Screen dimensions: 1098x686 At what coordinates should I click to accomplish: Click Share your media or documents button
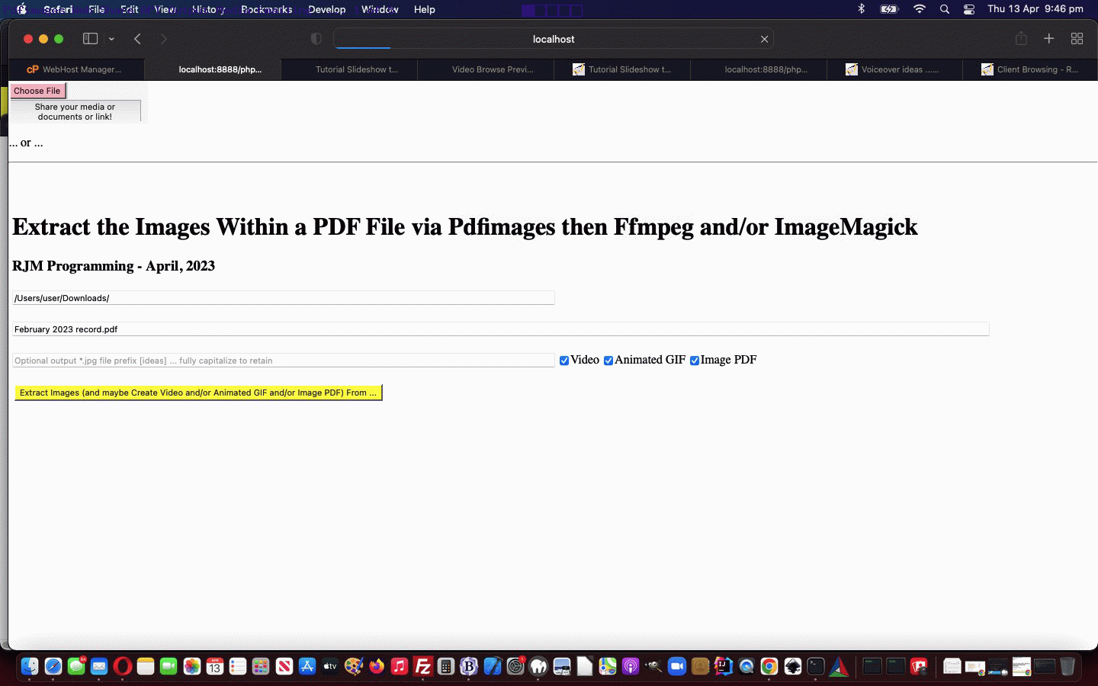[x=75, y=111]
